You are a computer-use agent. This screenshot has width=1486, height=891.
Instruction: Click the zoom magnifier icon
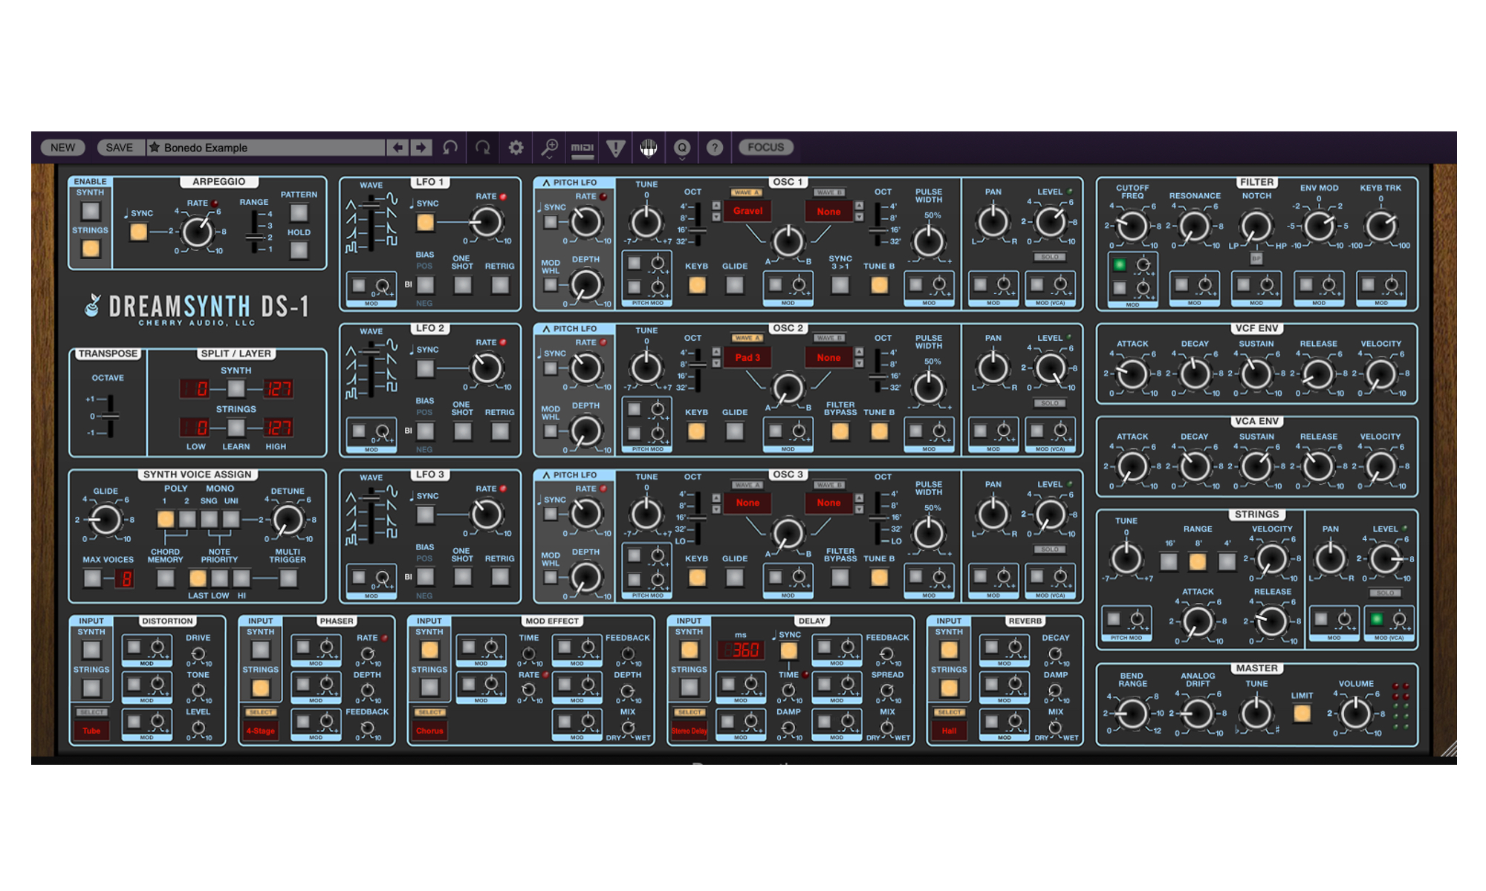click(549, 148)
